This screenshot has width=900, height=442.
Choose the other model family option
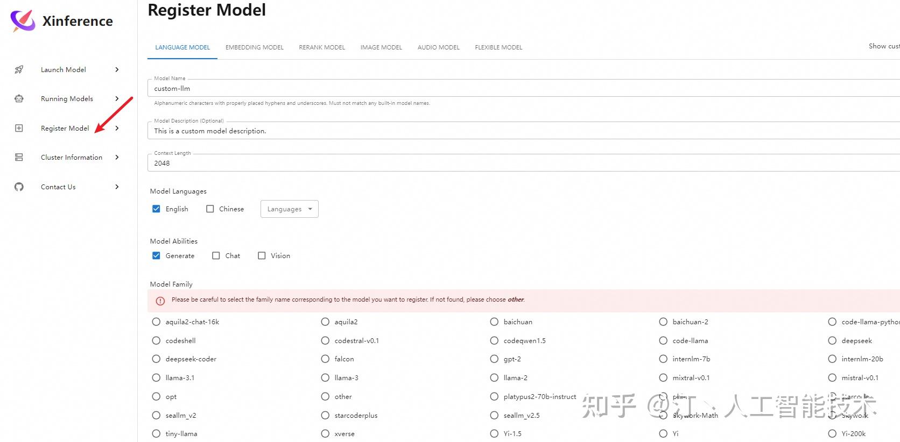(x=325, y=396)
